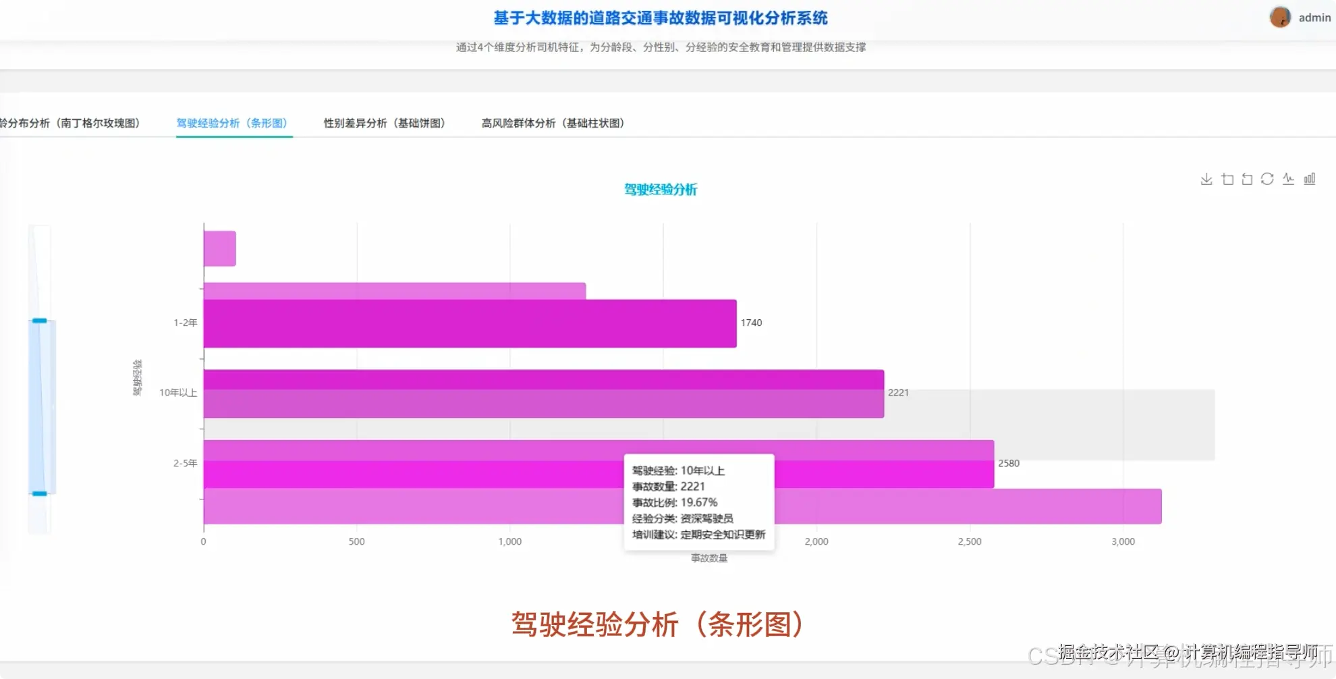
Task: Click the 1-2年 axis category label
Action: 186,323
